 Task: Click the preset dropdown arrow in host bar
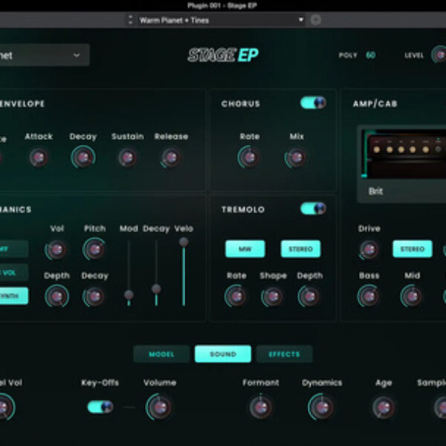pyautogui.click(x=300, y=20)
